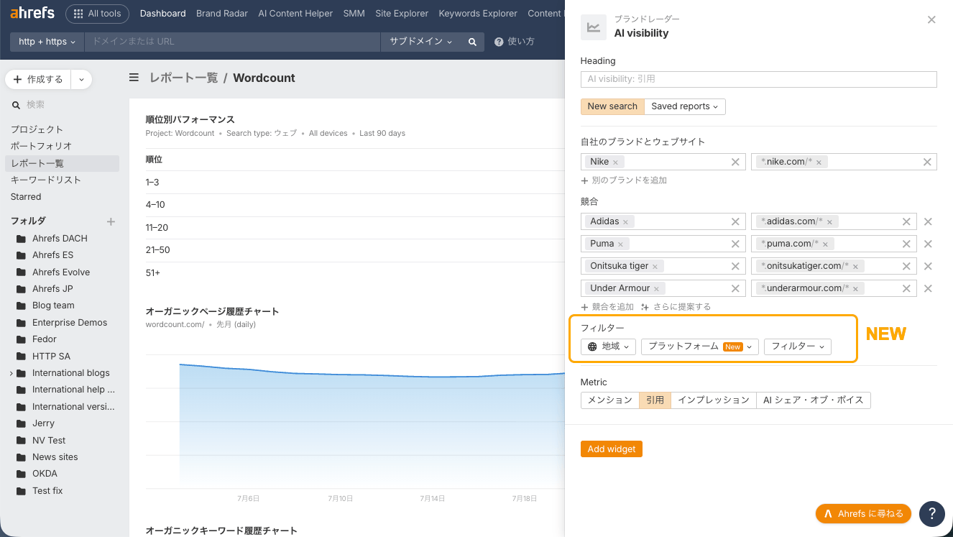The image size is (953, 537).
Task: Delete the Adidas competitor row
Action: click(x=928, y=221)
